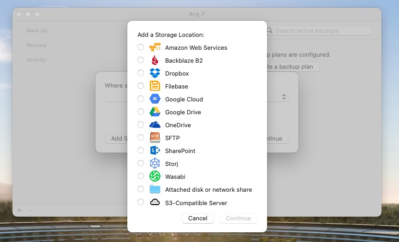Select the Dropbox radio button

[141, 73]
